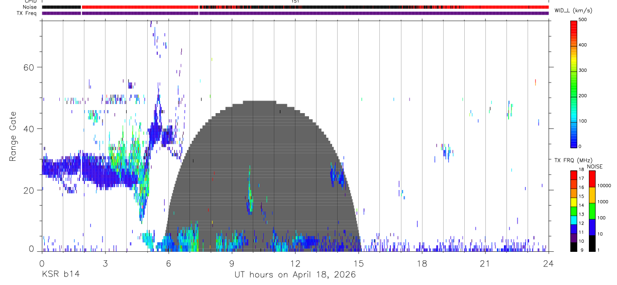
Task: Click the '14' MHz frequency legend value
Action: click(x=581, y=205)
